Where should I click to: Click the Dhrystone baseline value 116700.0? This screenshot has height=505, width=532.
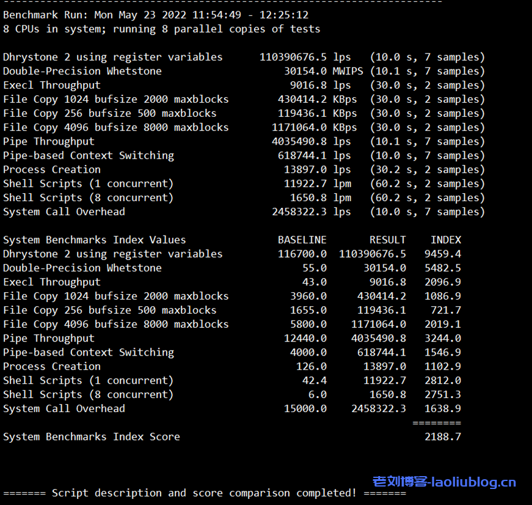(302, 254)
